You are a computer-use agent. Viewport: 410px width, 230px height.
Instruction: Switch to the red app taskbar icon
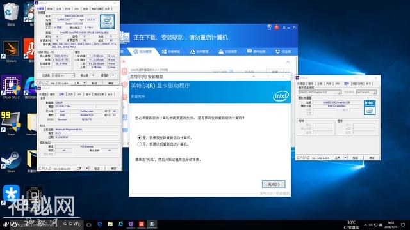click(142, 224)
